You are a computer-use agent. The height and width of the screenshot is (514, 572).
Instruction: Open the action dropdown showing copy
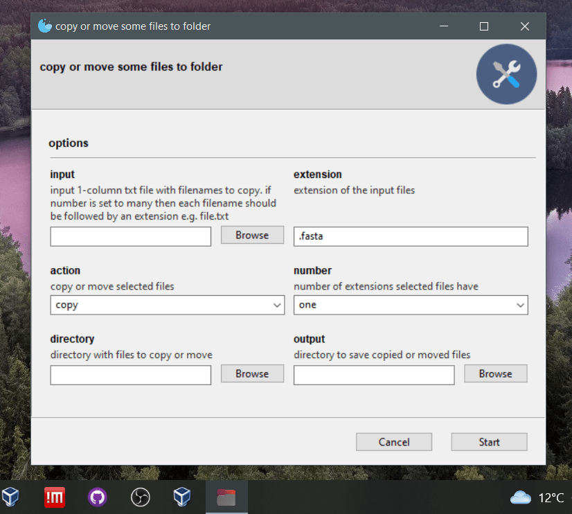coord(167,305)
